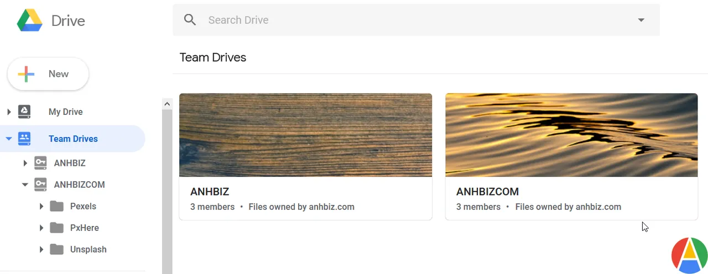The height and width of the screenshot is (274, 708).
Task: Click the sidebar scrollbar up arrow
Action: pos(167,103)
